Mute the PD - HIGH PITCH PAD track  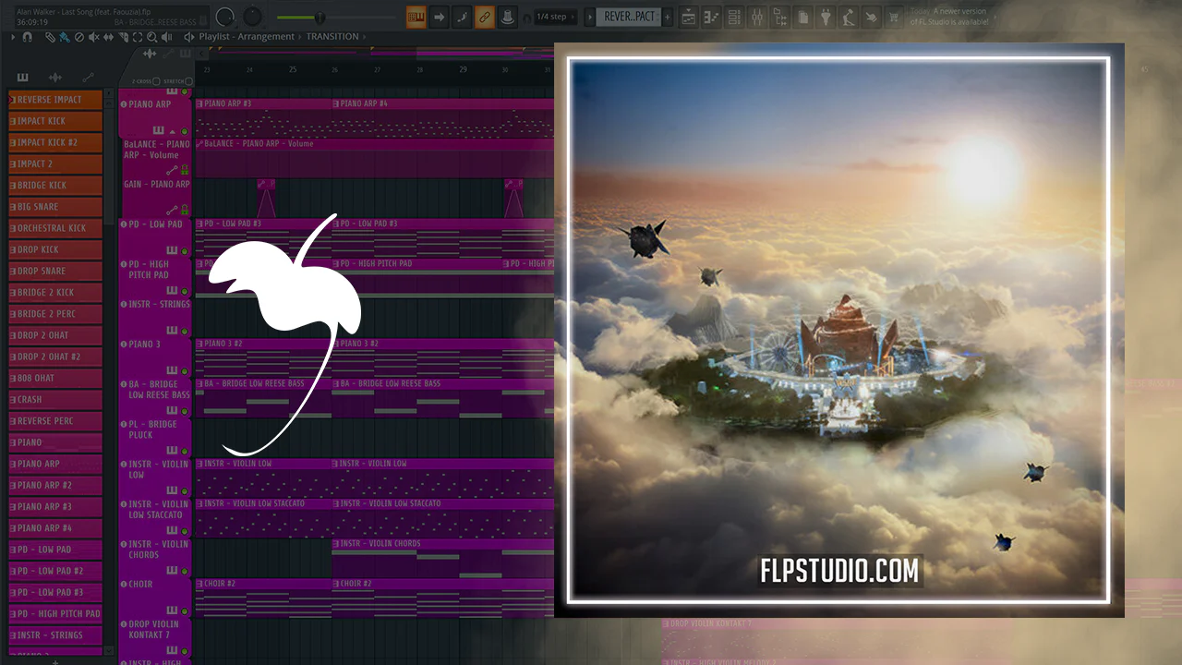(x=185, y=291)
